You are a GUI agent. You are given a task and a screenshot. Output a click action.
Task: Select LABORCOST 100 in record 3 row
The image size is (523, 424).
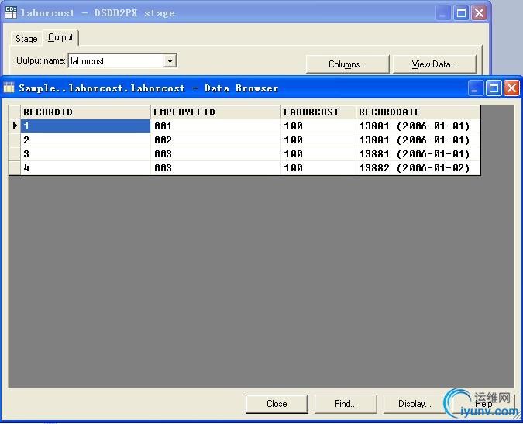[318, 153]
